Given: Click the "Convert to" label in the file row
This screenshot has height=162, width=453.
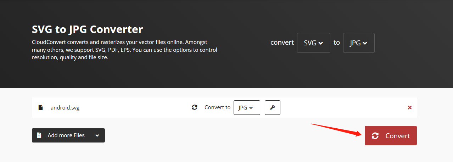Looking at the screenshot, I should [x=217, y=107].
